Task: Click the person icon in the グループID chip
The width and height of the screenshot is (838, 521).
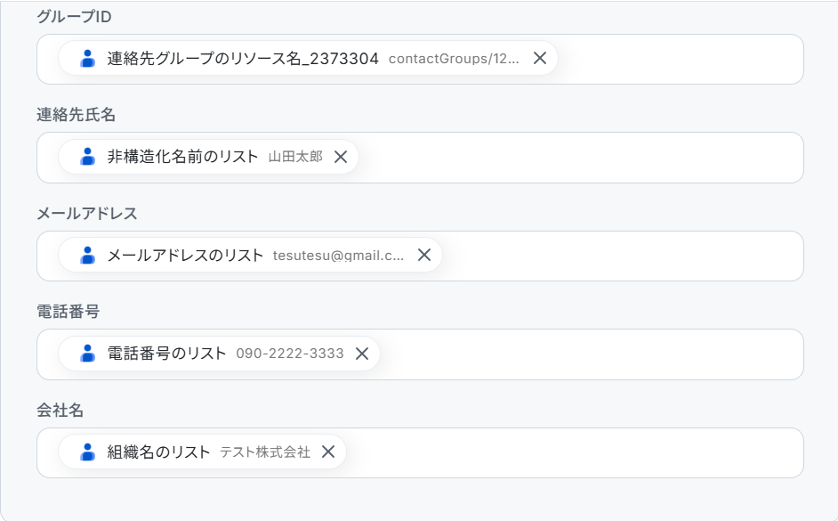Action: [87, 59]
